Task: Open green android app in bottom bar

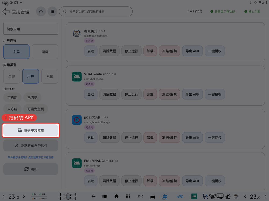Action: coord(194,196)
